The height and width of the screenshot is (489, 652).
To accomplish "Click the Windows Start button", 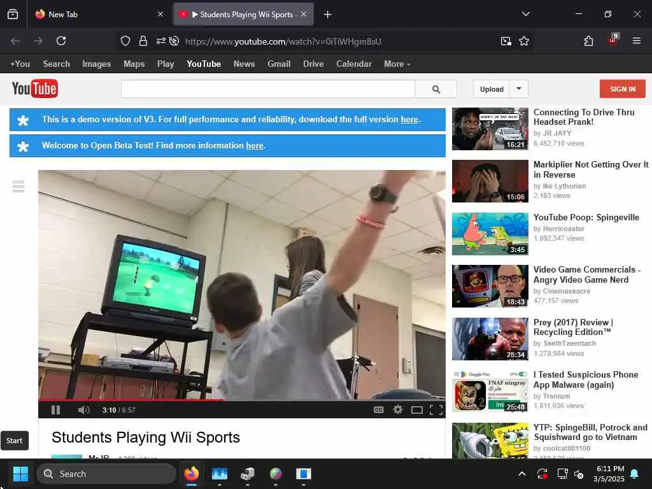I will point(20,474).
